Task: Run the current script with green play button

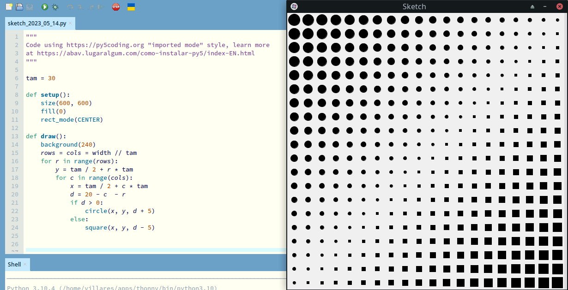Action: pos(45,7)
